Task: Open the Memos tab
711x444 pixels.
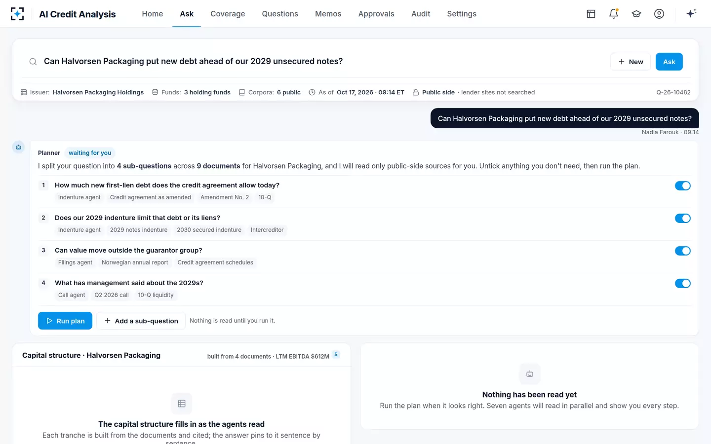Action: (x=328, y=14)
